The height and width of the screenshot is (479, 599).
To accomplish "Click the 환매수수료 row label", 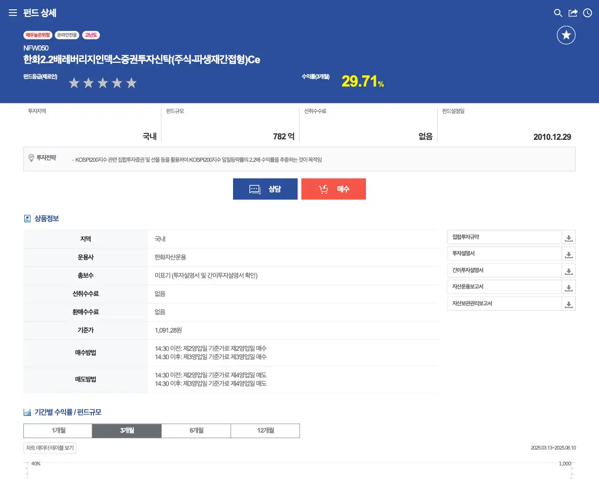I will coord(86,312).
